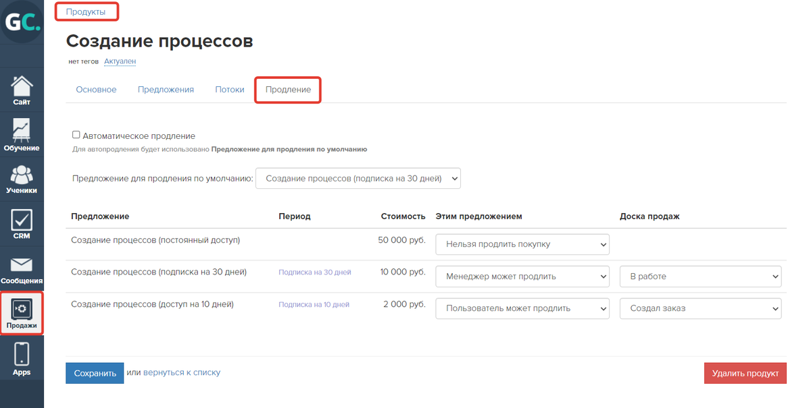Switch to the Предложения tab
Viewport: 811px width, 408px height.
point(166,90)
